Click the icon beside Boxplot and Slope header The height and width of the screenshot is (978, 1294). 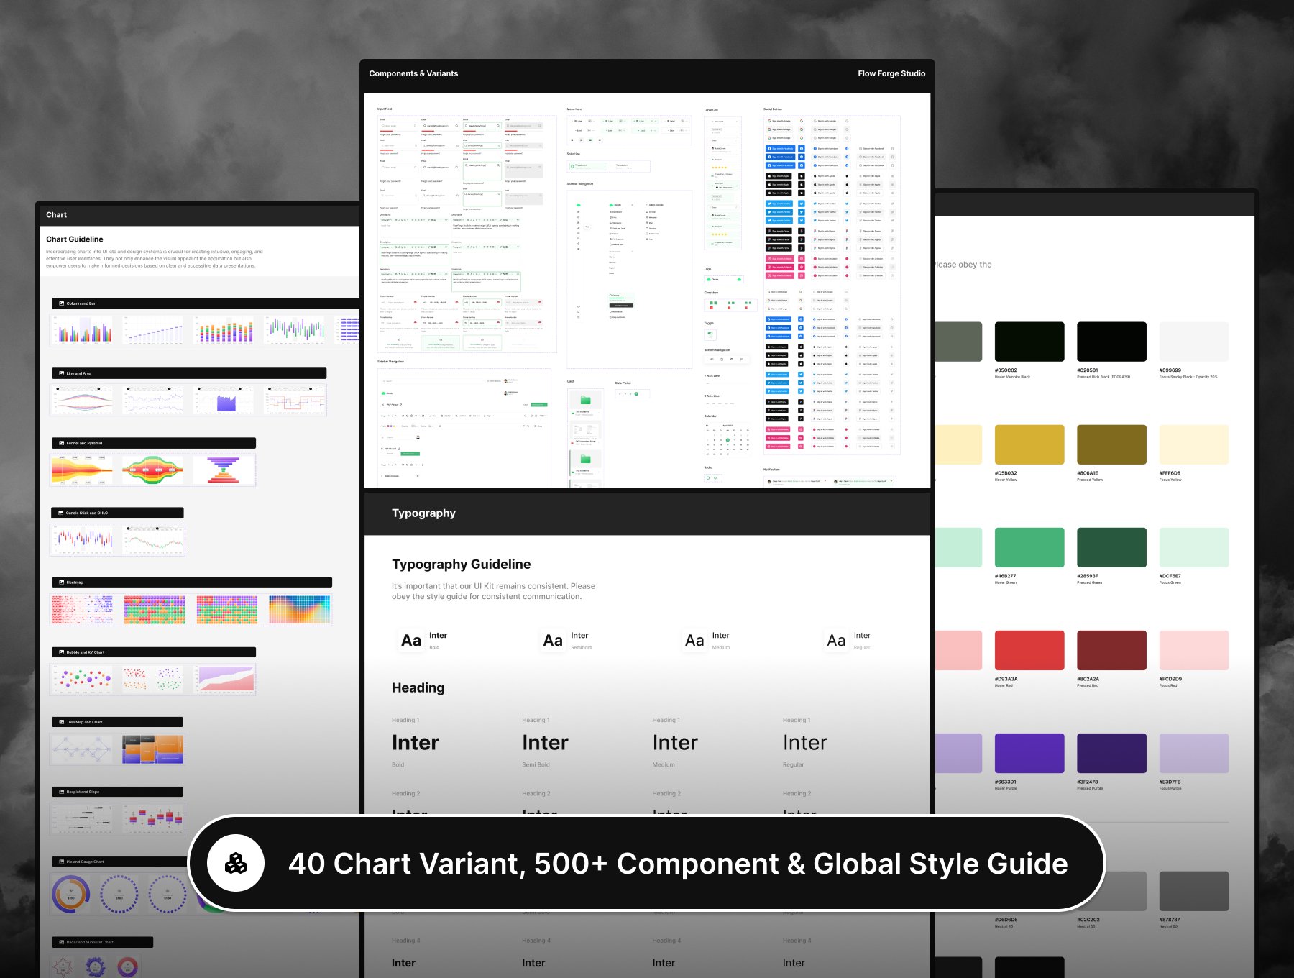61,792
